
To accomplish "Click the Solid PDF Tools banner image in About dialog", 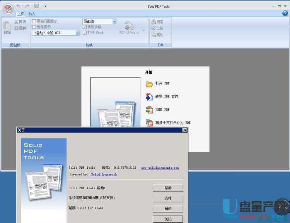I will [x=44, y=180].
